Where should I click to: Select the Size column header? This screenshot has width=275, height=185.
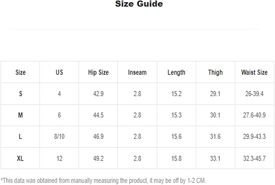tap(21, 72)
